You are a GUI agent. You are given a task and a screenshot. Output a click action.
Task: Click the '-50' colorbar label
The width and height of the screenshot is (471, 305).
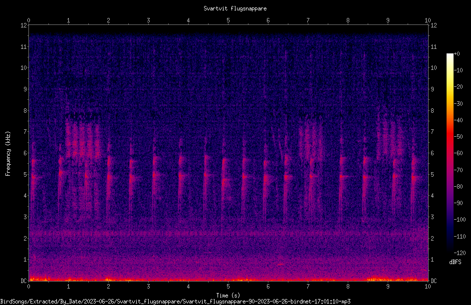pyautogui.click(x=458, y=137)
